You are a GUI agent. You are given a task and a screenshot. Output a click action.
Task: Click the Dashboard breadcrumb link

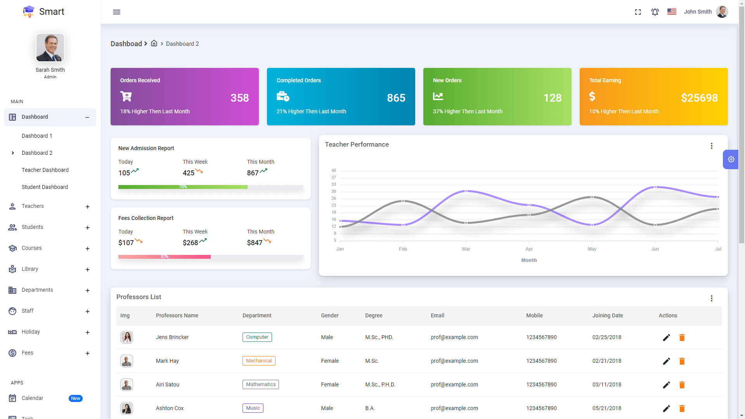(x=126, y=43)
